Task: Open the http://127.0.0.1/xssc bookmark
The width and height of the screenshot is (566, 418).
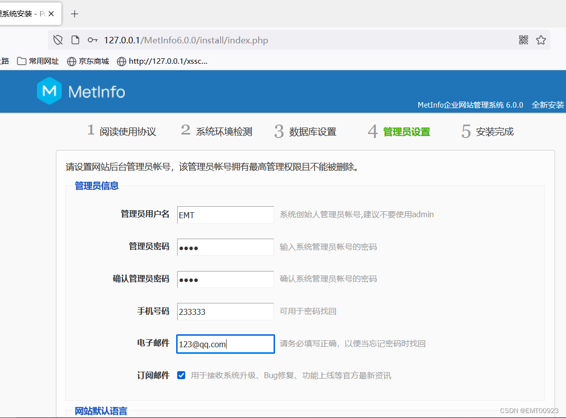Action: coord(162,61)
